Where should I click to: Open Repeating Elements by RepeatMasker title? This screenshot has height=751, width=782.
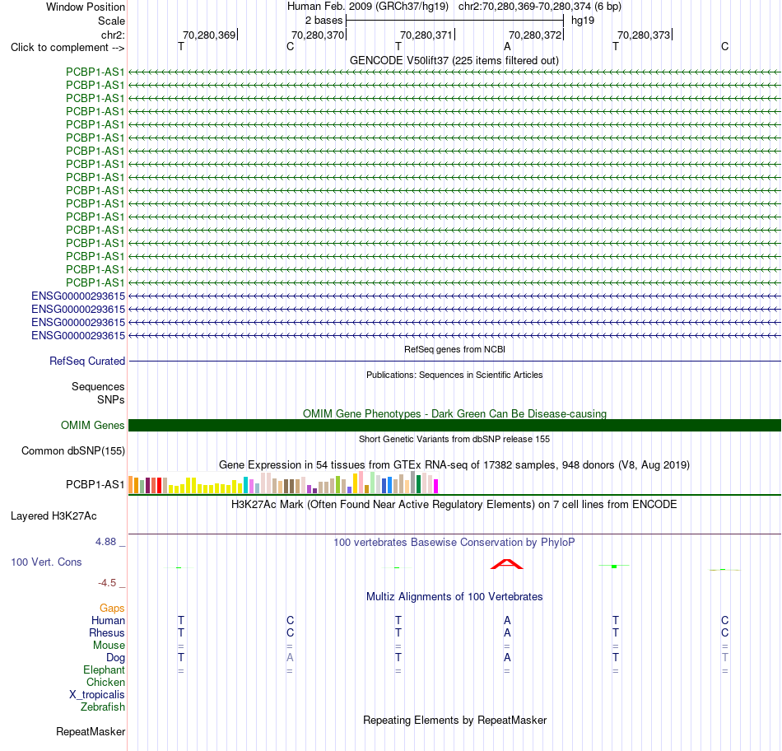454,720
